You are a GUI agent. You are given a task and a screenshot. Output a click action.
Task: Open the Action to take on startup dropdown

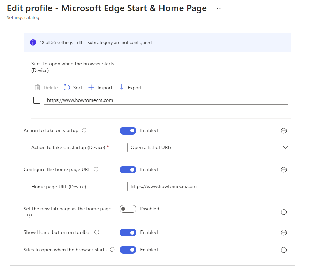(x=209, y=147)
